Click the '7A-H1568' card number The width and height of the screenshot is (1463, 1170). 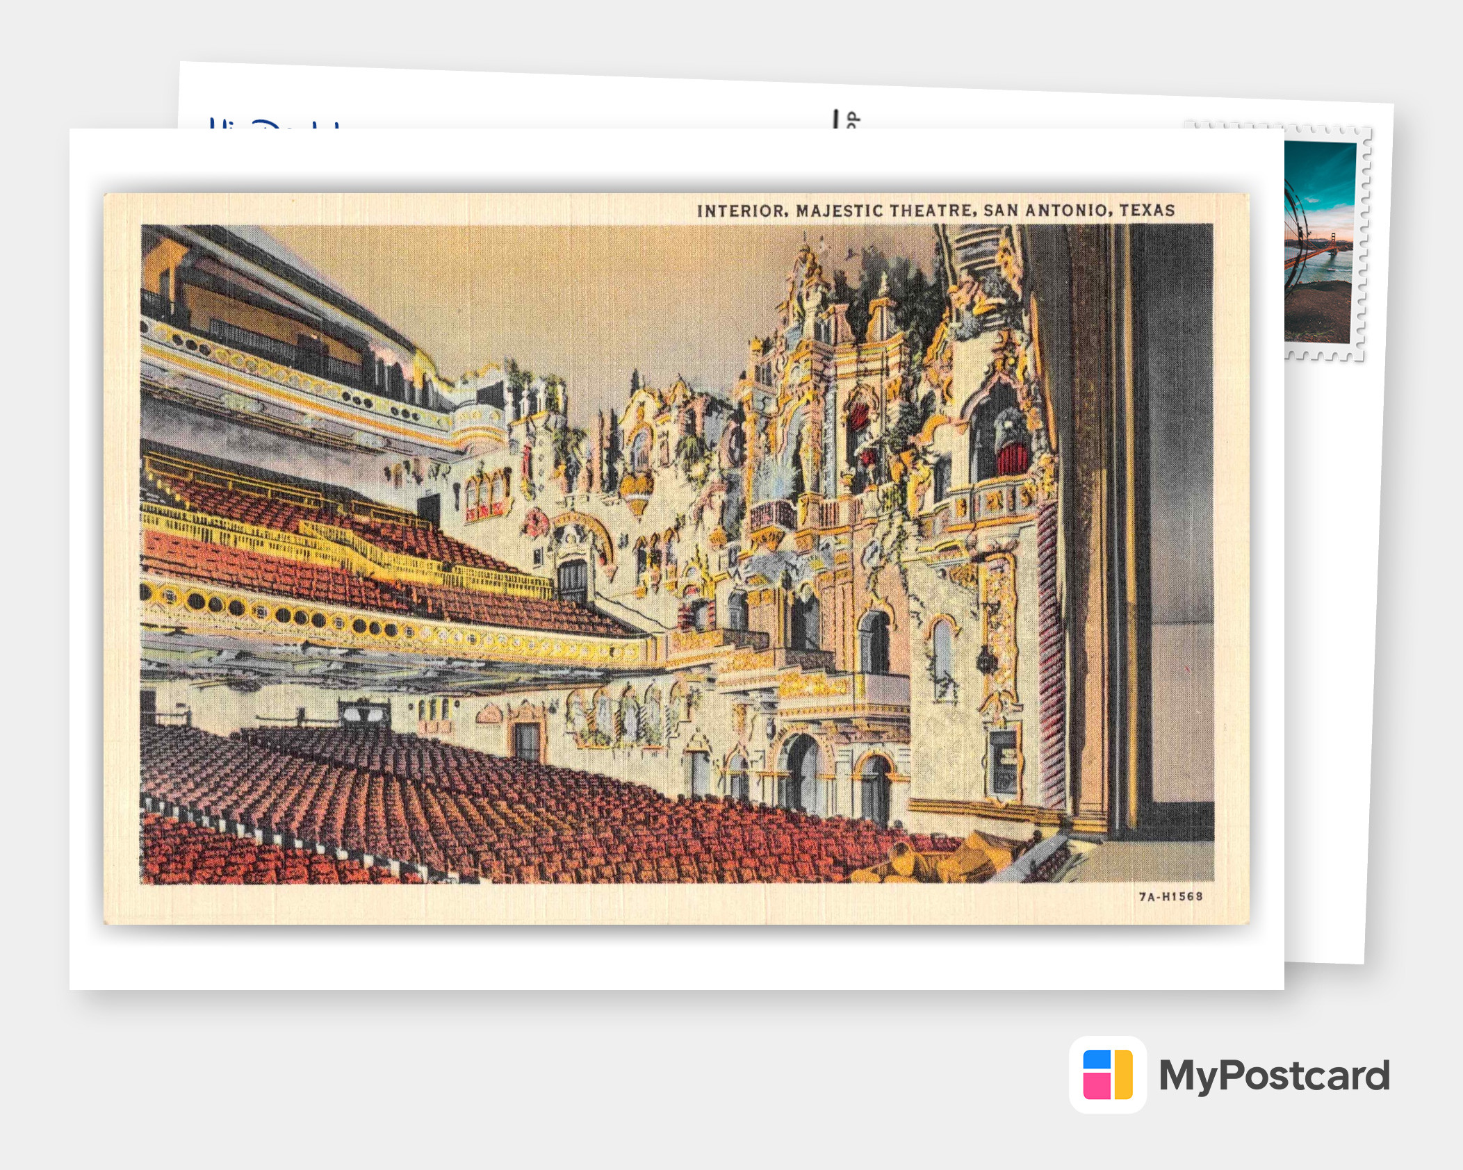point(1170,896)
